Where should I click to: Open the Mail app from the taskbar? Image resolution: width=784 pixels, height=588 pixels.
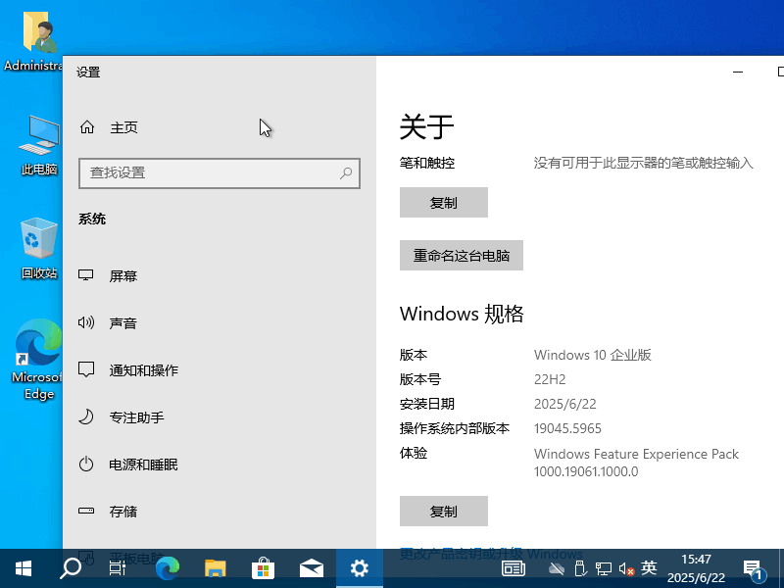click(311, 568)
